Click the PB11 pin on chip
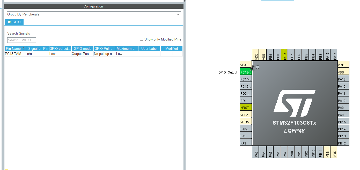Image resolution: width=360 pixels, height=170 pixels. 320,152
